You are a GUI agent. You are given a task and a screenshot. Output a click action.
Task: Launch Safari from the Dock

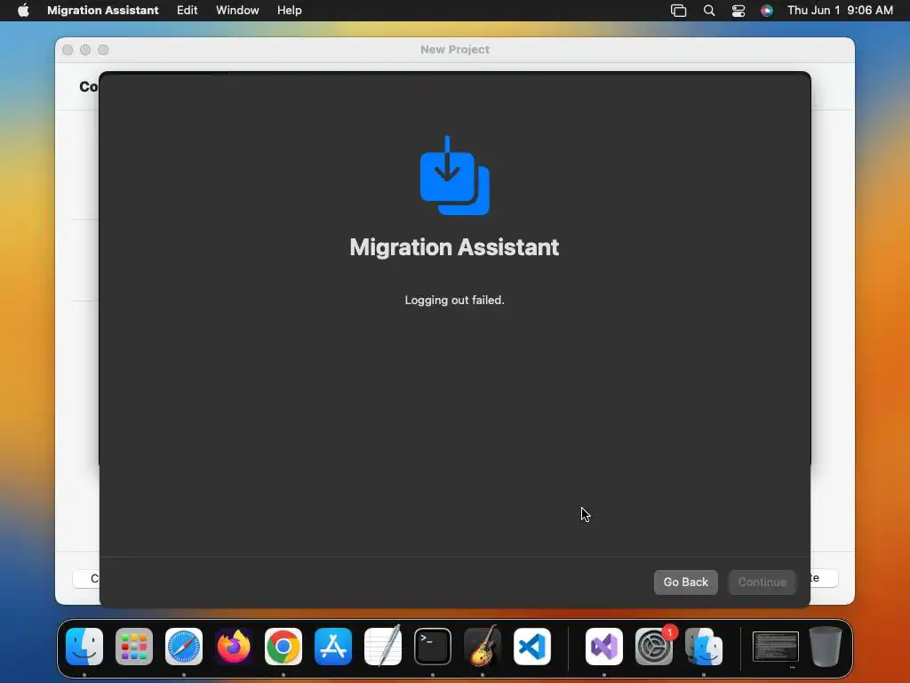[184, 647]
